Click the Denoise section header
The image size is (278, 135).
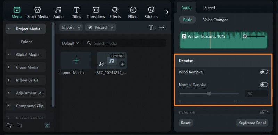click(x=223, y=61)
